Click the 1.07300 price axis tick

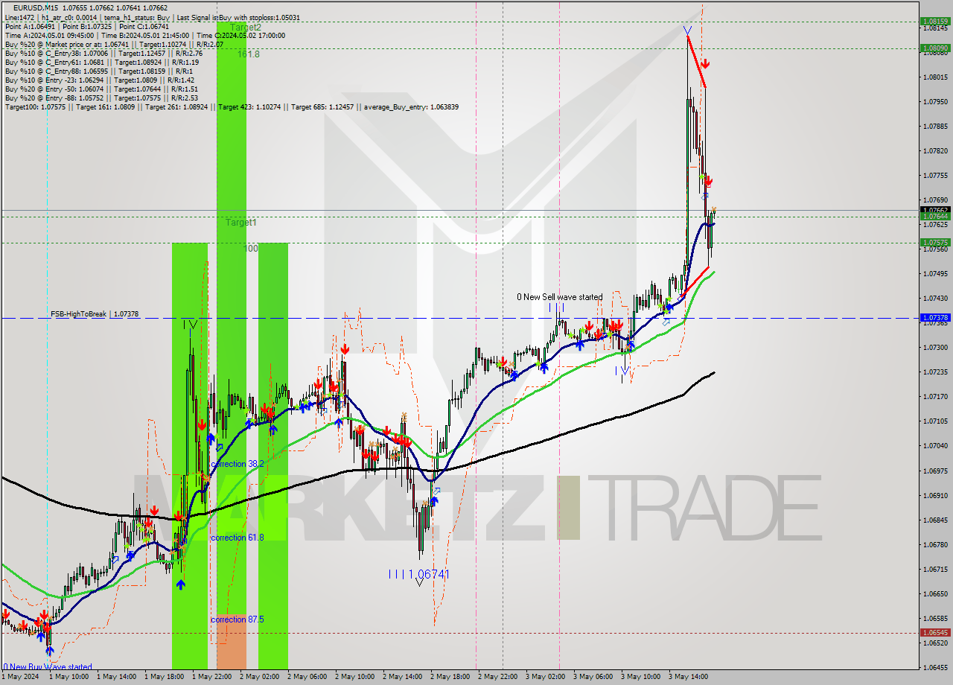coord(934,347)
